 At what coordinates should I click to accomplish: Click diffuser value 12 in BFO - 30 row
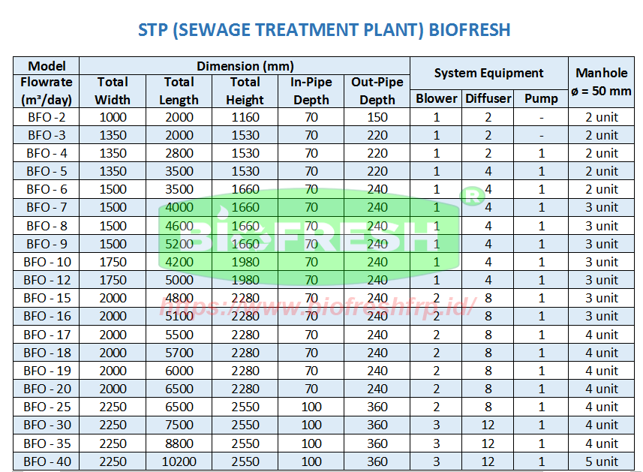pos(488,425)
